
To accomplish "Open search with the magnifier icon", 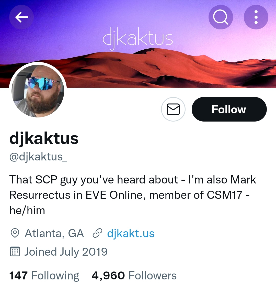I will [x=221, y=17].
